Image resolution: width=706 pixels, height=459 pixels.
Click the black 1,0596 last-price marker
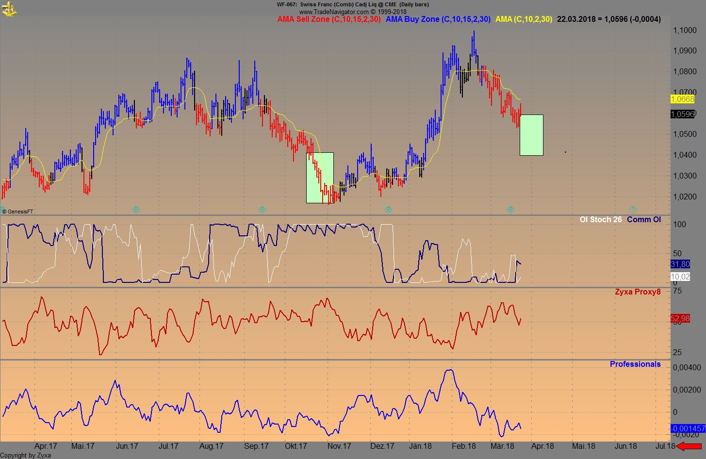pos(681,114)
